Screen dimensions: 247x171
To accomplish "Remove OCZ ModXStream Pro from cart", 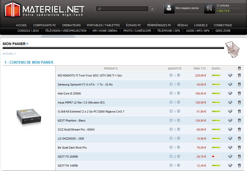I will (x=239, y=129).
